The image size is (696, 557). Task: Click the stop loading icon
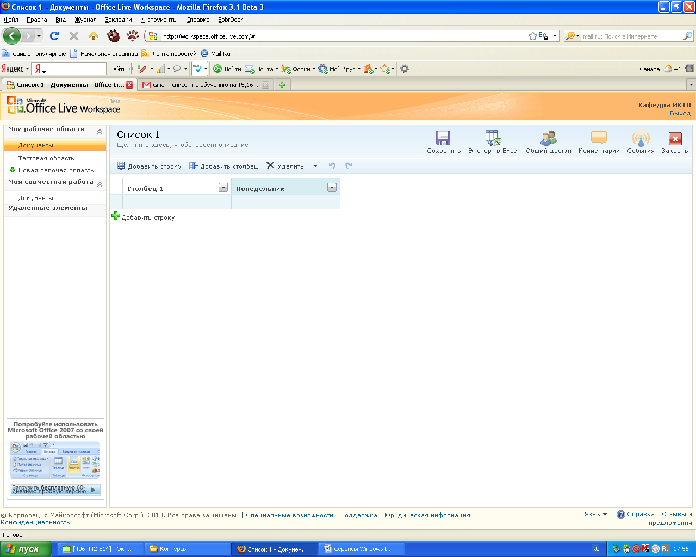point(74,36)
